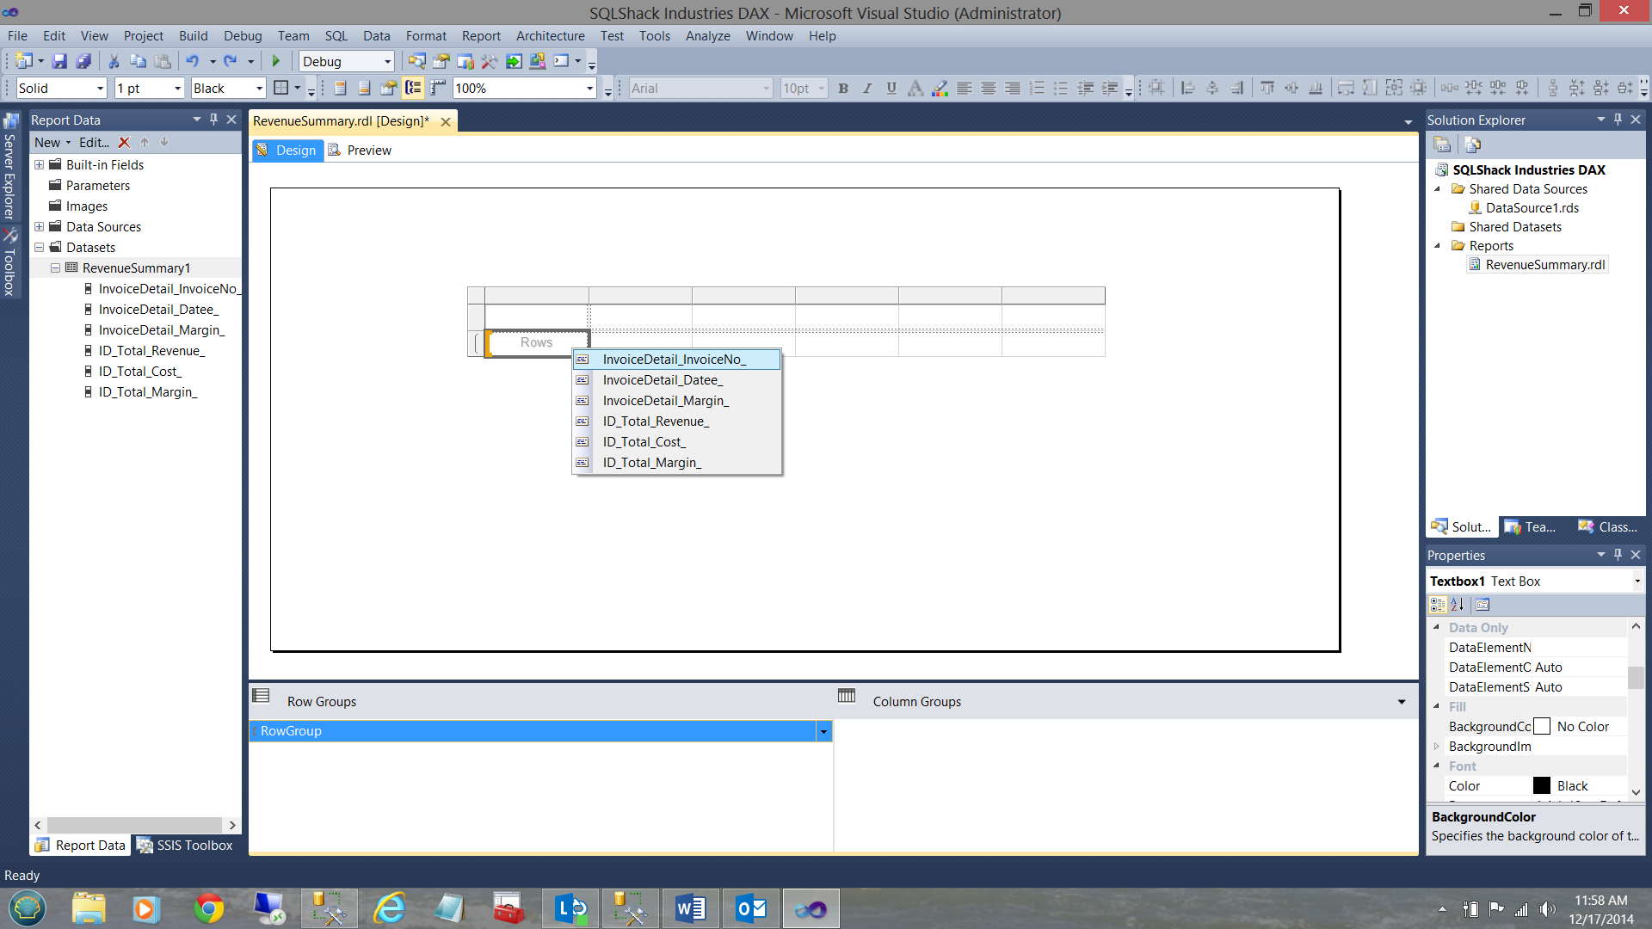Open the RowGroup dropdown arrow

(x=823, y=731)
